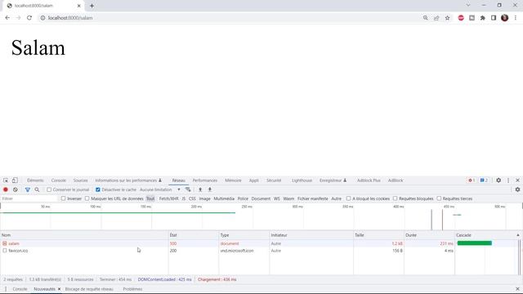Toggle the network filter funnel icon
Image resolution: width=523 pixels, height=294 pixels.
[x=28, y=189]
